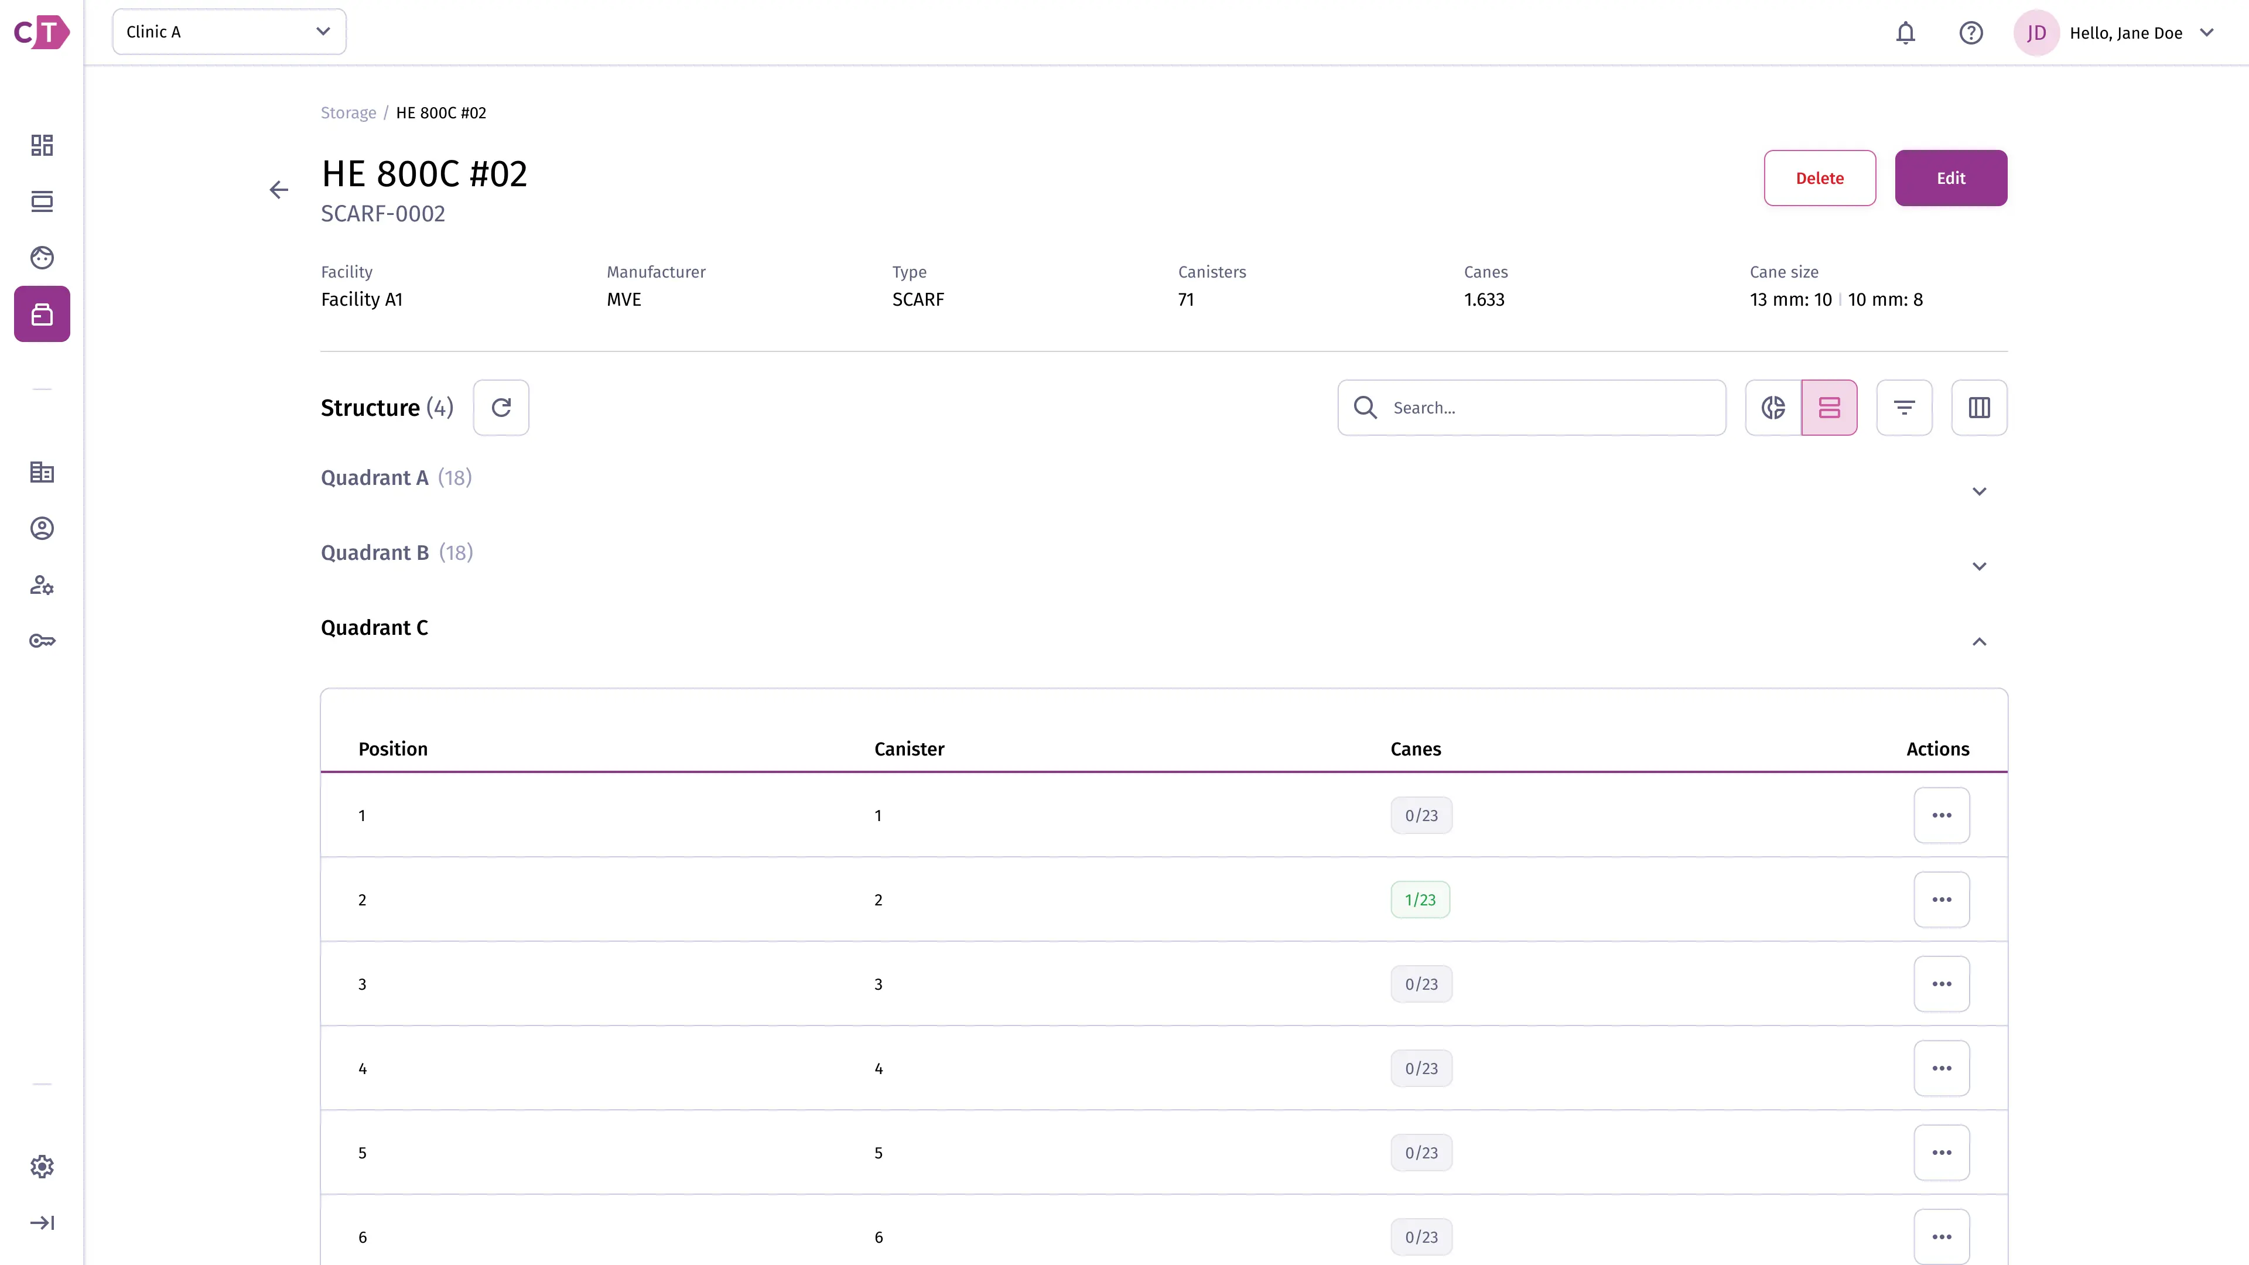Screen dimensions: 2249x1265
Task: Expand the sidebar with arrow icon
Action: [x=42, y=1222]
